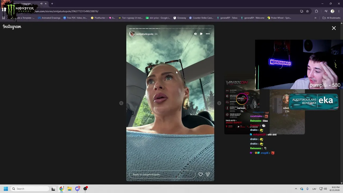Open the Windows Start menu
The image size is (343, 193).
pos(6,189)
